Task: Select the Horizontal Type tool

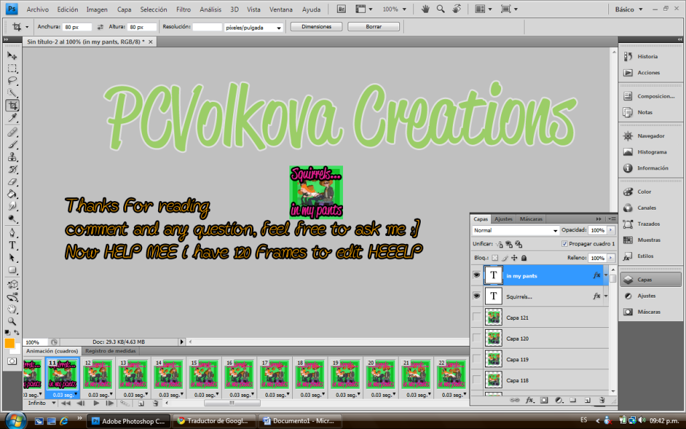Action: [x=12, y=245]
